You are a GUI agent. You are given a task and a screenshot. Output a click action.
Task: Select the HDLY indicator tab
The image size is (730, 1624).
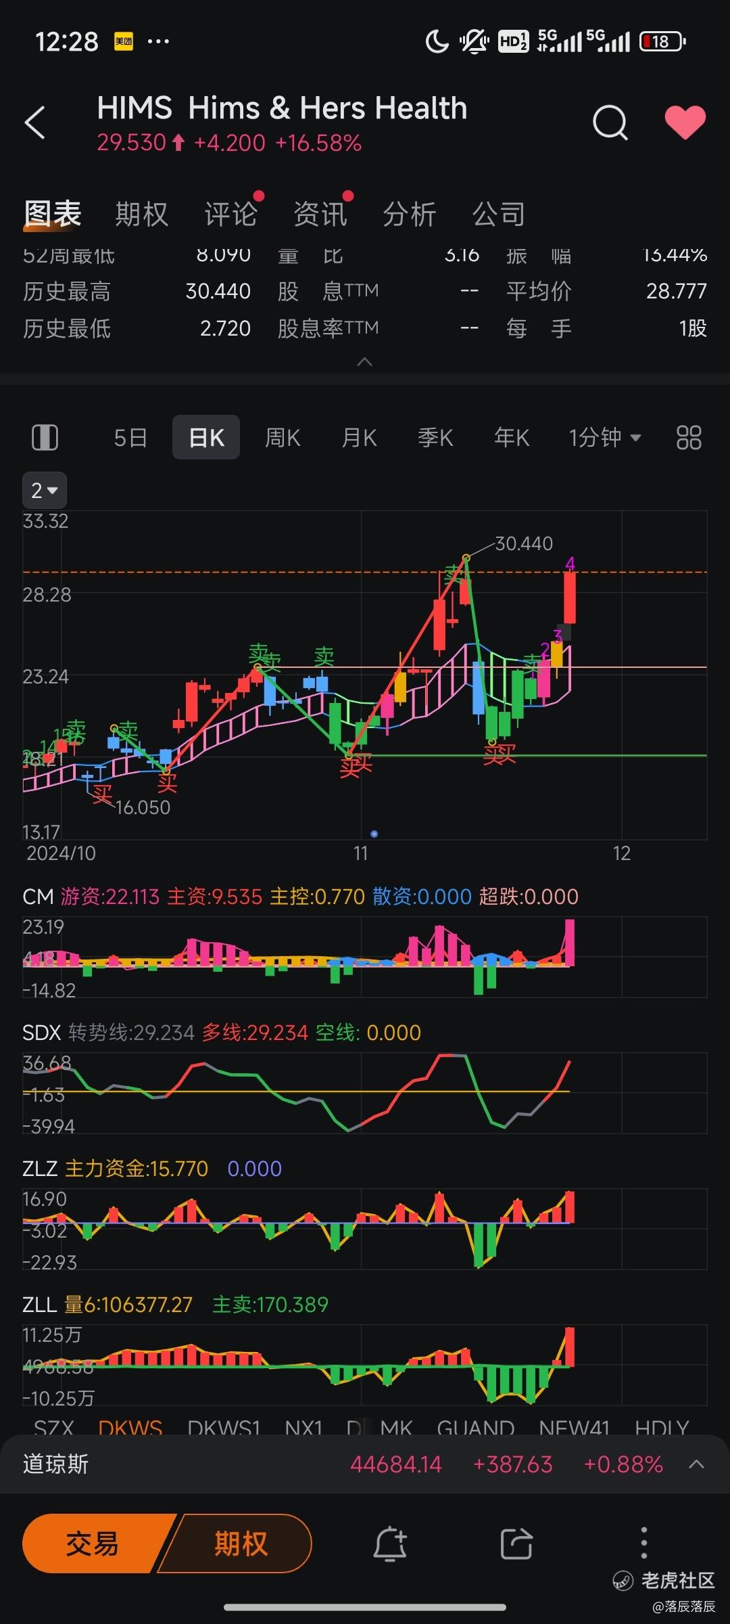[662, 1428]
